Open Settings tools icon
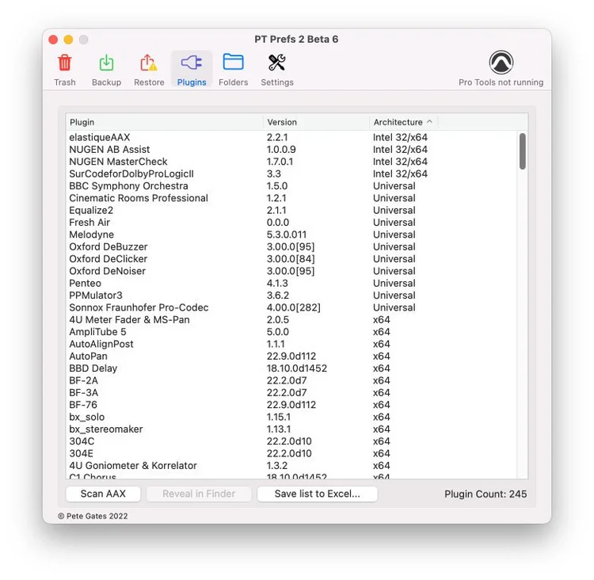This screenshot has width=594, height=580. [277, 63]
